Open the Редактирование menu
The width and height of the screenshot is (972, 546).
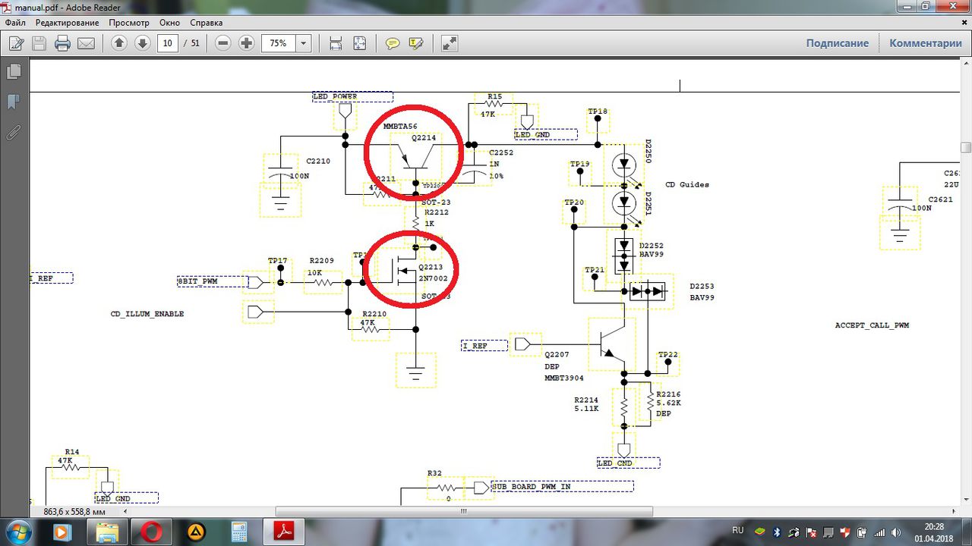(67, 23)
